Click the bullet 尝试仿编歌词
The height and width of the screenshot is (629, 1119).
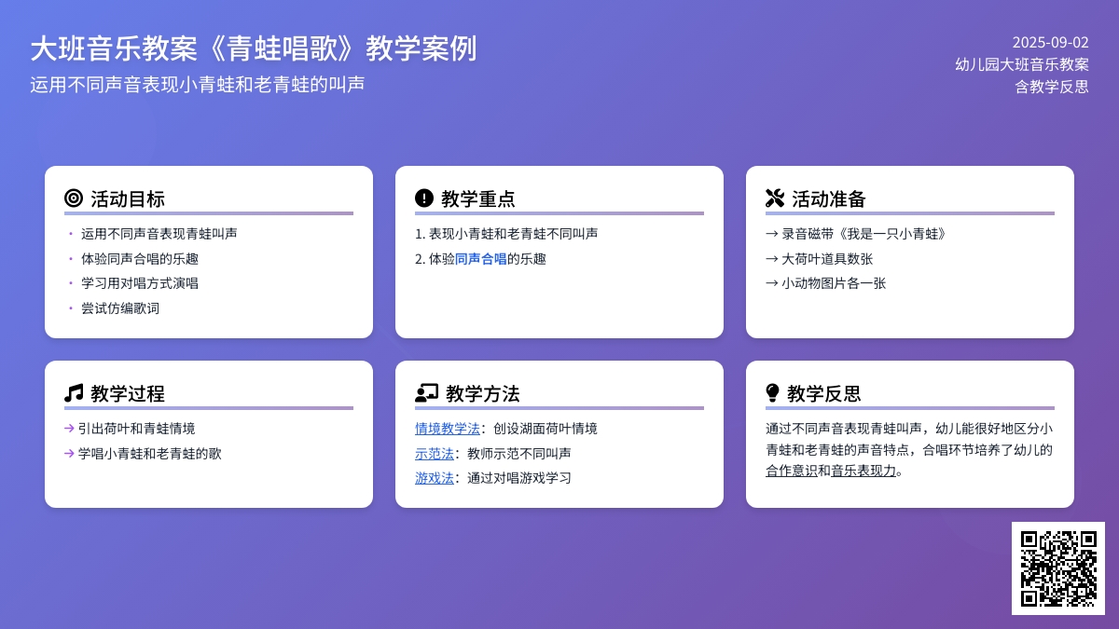[120, 308]
